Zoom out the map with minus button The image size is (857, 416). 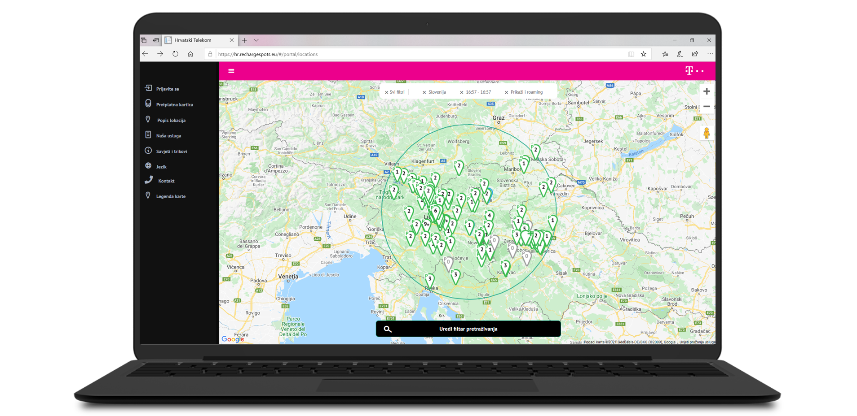coord(707,107)
